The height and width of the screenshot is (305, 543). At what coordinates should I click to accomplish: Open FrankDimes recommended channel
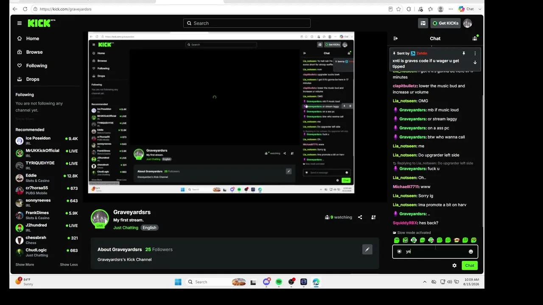(47, 215)
